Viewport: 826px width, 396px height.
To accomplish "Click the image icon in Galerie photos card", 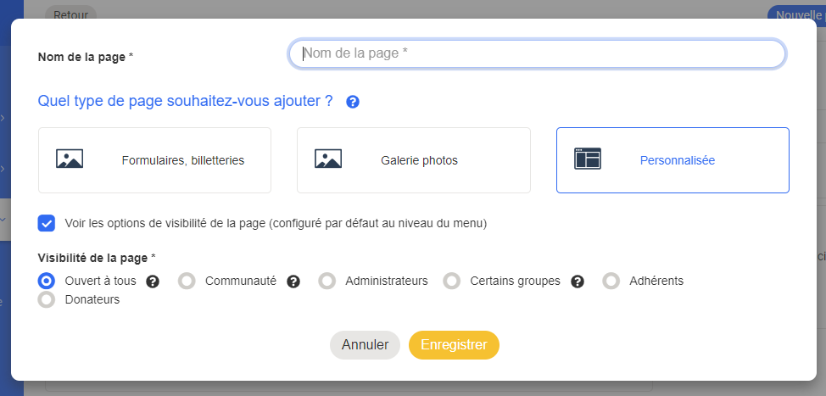I will pos(328,159).
